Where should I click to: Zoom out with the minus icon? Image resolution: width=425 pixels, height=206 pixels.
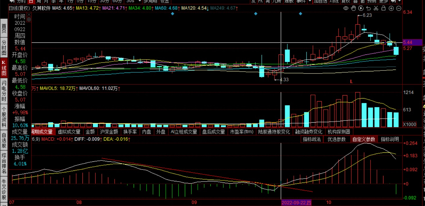coord(399,8)
